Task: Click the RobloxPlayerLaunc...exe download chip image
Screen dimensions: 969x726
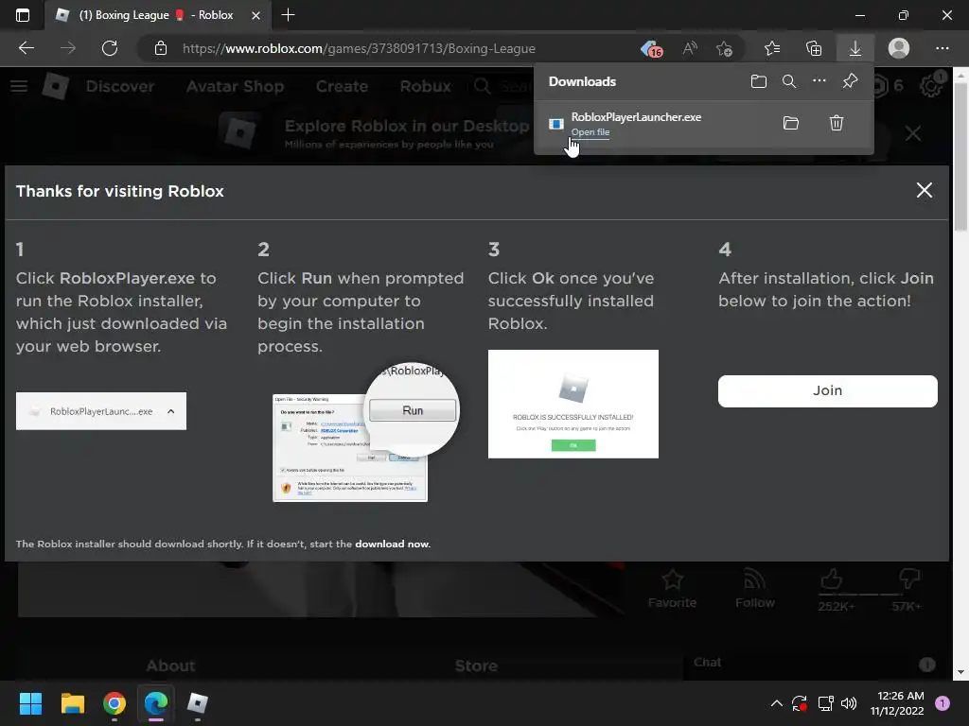Action: tap(101, 411)
